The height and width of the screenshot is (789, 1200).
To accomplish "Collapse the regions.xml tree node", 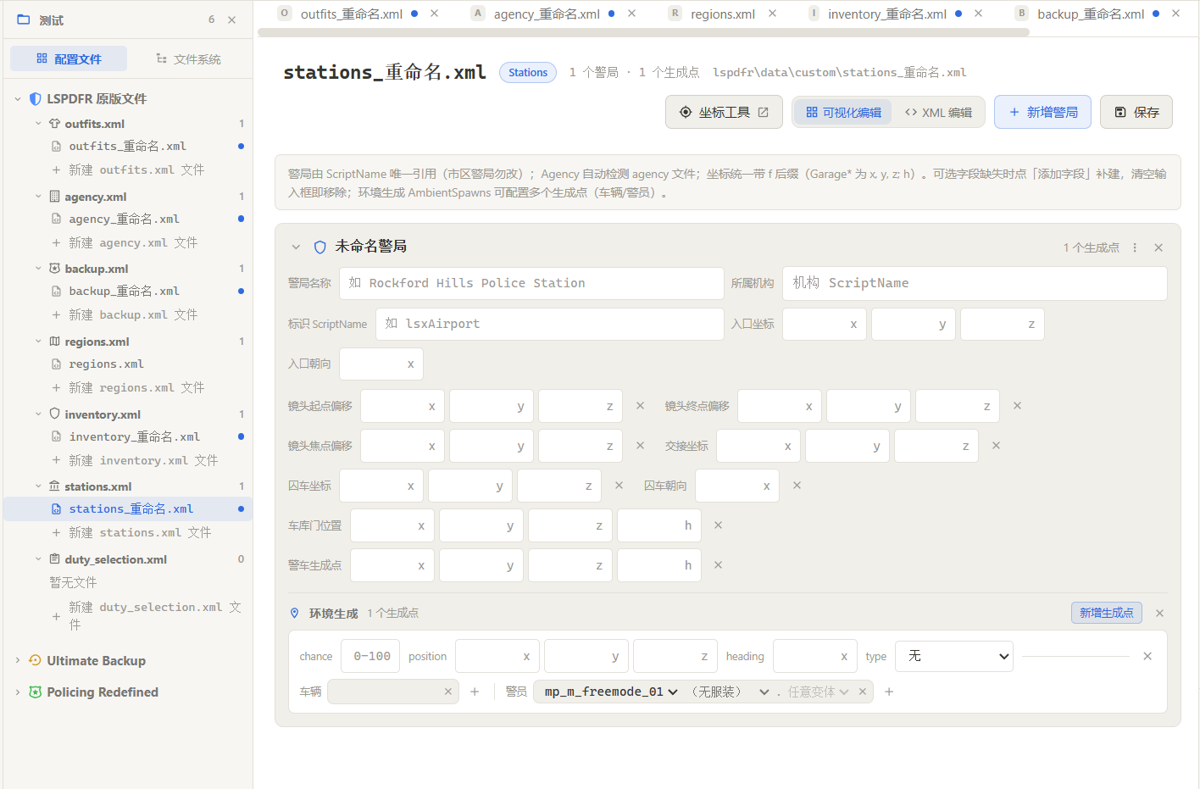I will [x=38, y=342].
